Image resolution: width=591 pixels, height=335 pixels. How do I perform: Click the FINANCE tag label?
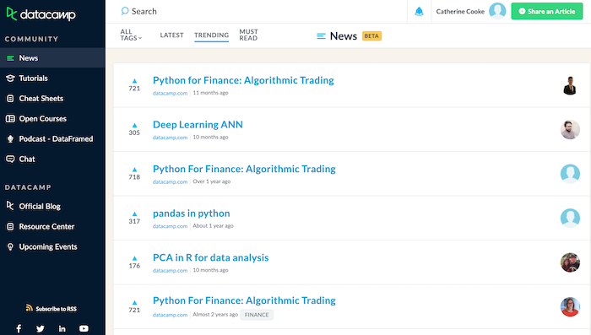click(x=257, y=315)
